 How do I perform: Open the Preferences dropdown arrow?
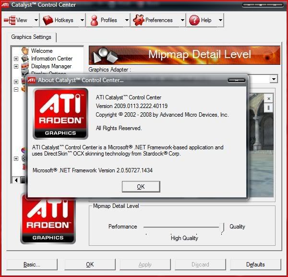[x=182, y=20]
